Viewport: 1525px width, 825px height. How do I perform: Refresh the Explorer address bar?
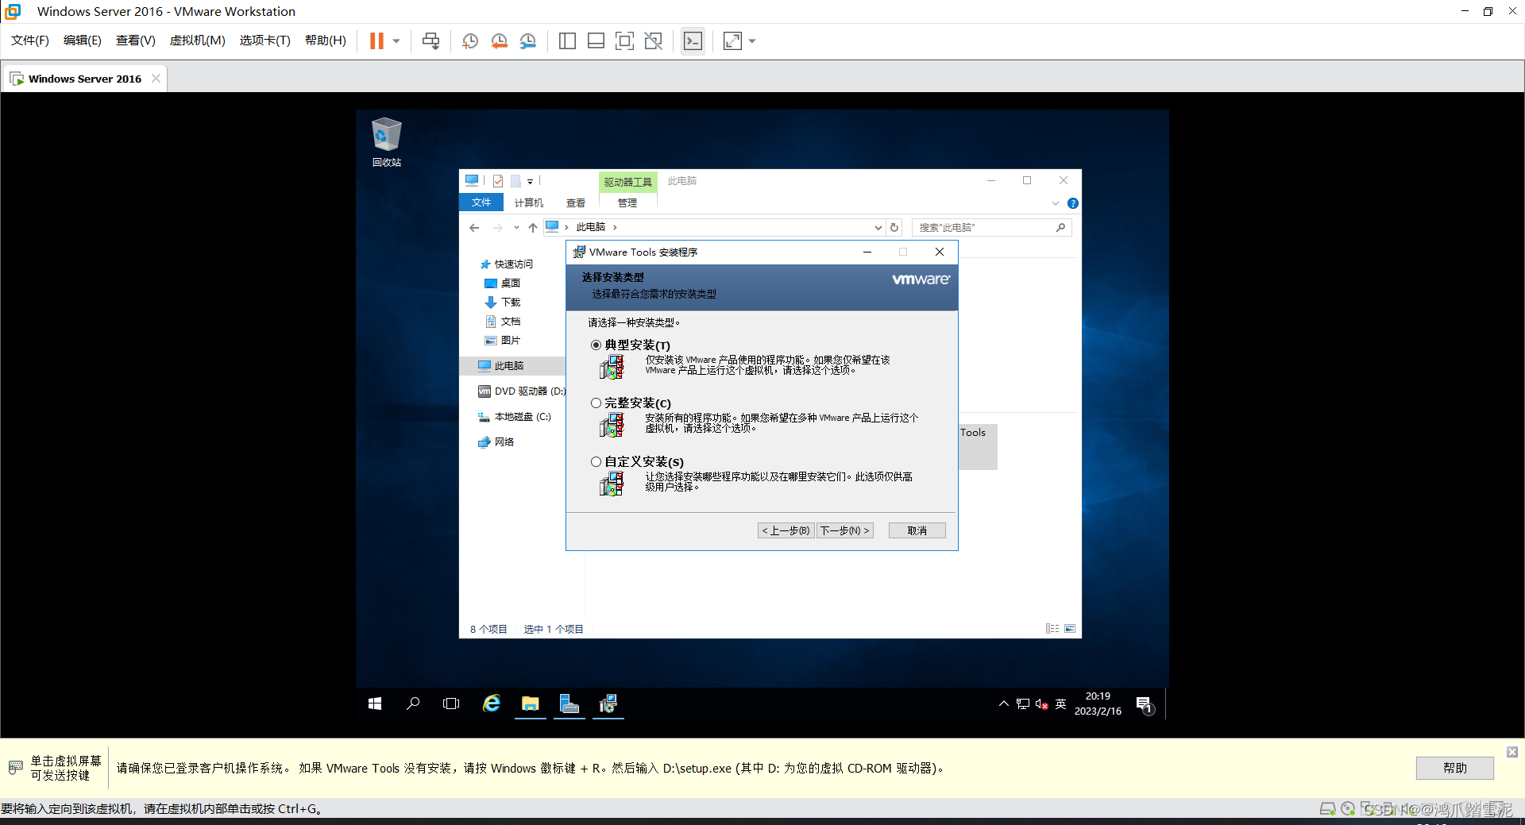894,228
